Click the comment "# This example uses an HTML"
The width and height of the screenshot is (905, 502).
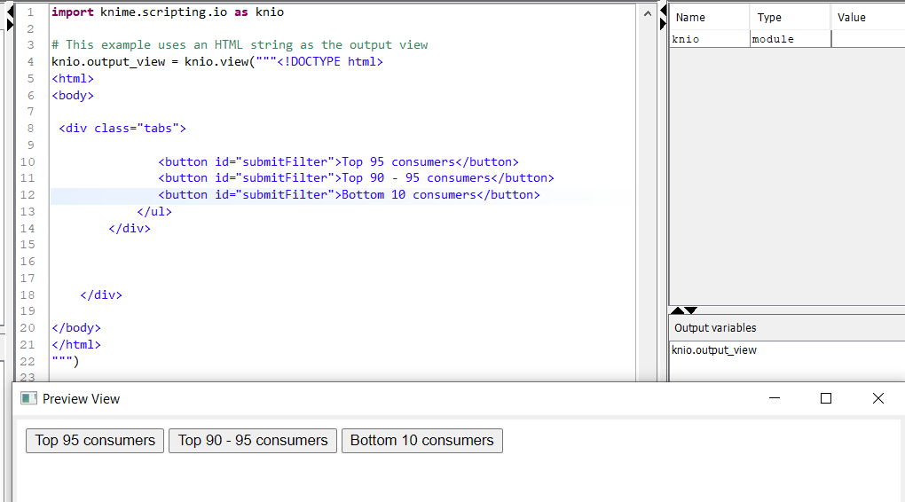(240, 45)
